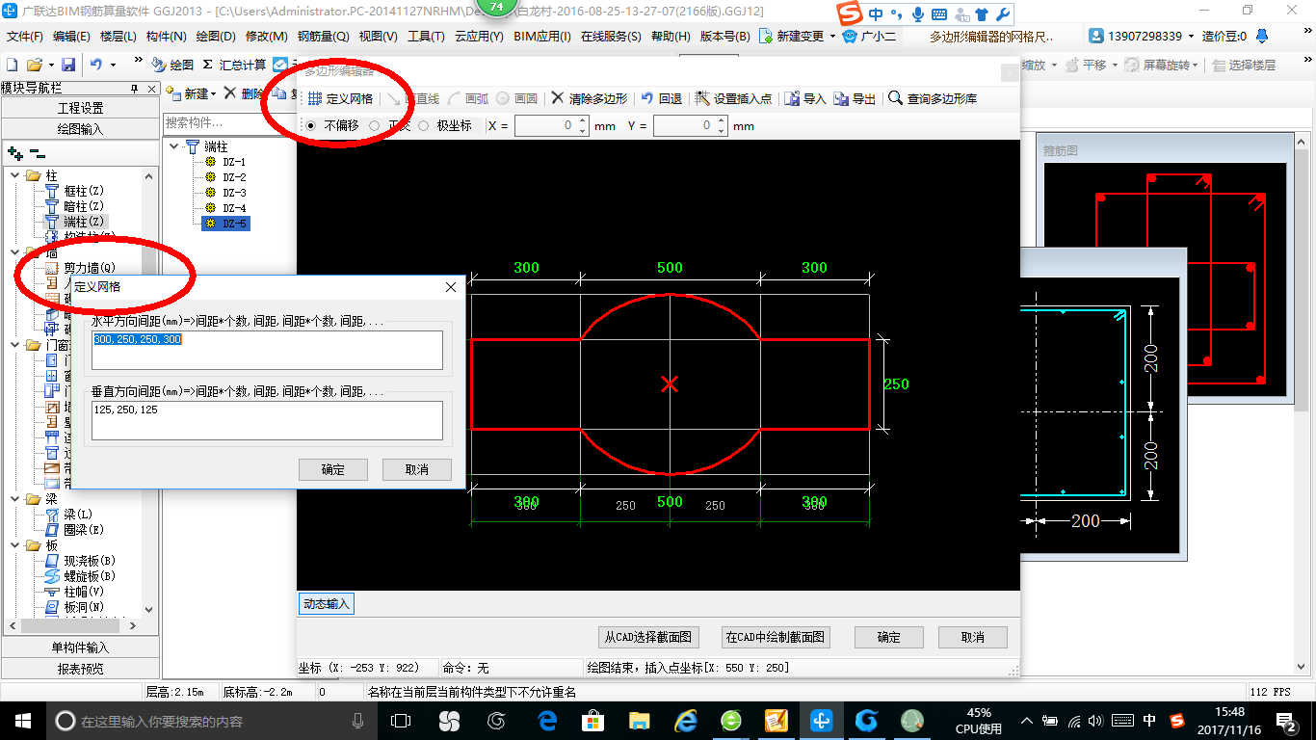Collapse the 梁 folder in tree
Image resolution: width=1316 pixels, height=740 pixels.
pos(15,499)
